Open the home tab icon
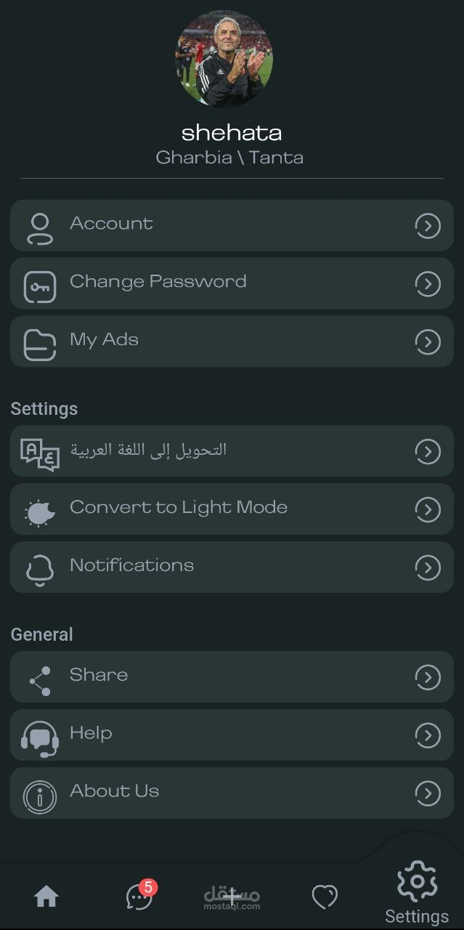The width and height of the screenshot is (464, 930). tap(46, 897)
